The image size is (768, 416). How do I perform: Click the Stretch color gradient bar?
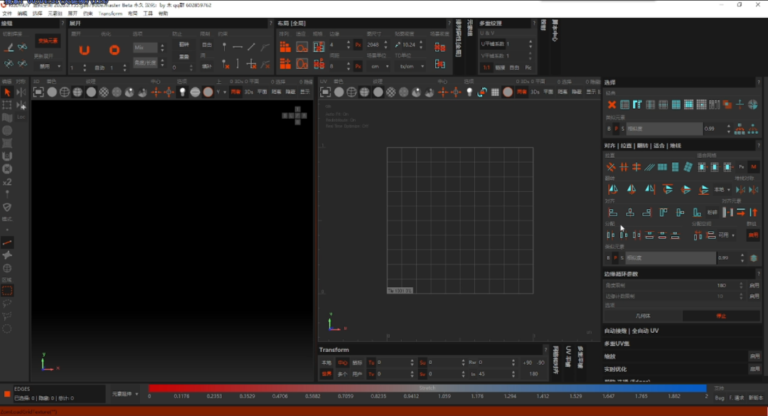coord(427,388)
